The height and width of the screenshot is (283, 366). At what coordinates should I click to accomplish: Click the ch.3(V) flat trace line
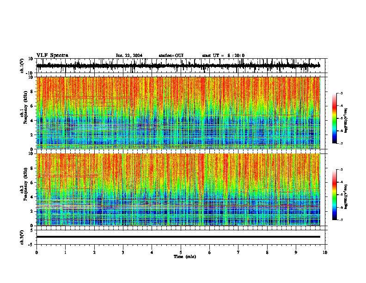coord(178,237)
